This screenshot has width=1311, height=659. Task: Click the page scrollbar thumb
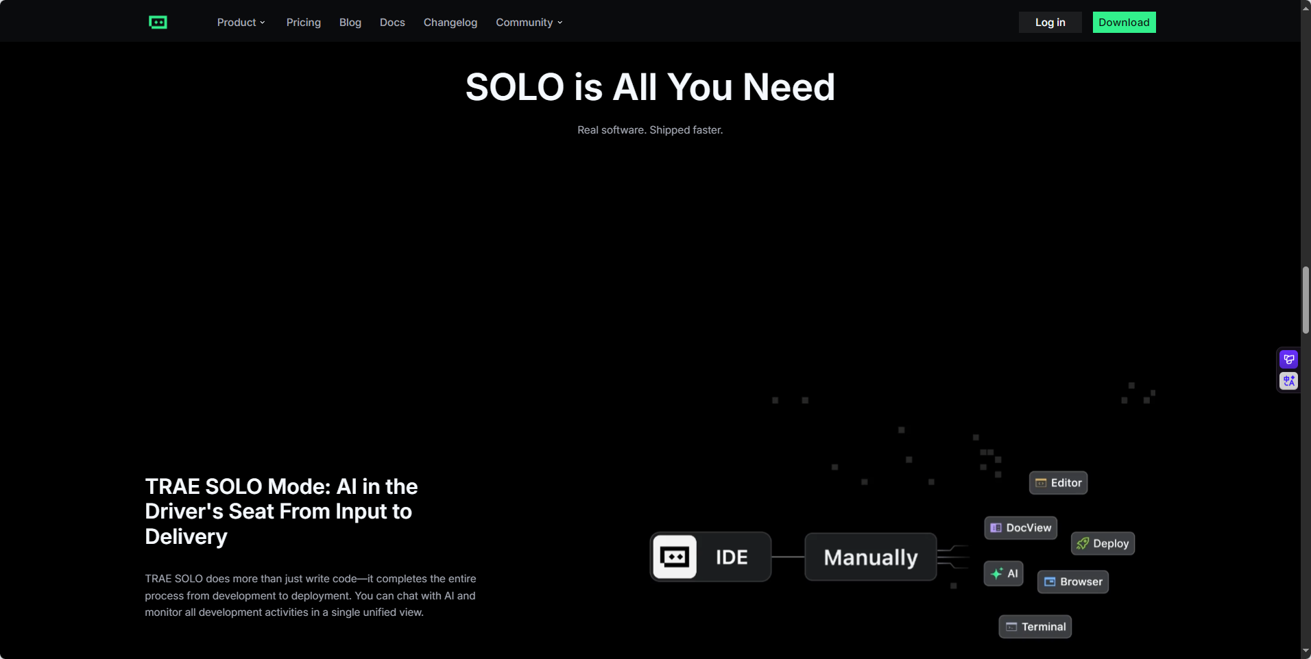1306,300
